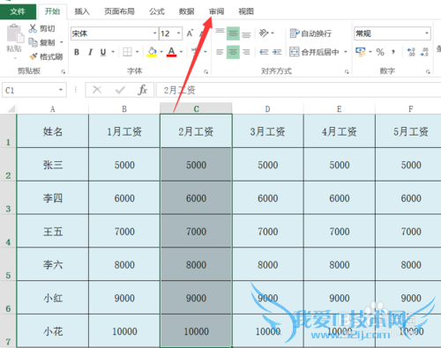Expand the Merge and Center dropdown arrow
The height and width of the screenshot is (348, 441).
click(x=346, y=52)
